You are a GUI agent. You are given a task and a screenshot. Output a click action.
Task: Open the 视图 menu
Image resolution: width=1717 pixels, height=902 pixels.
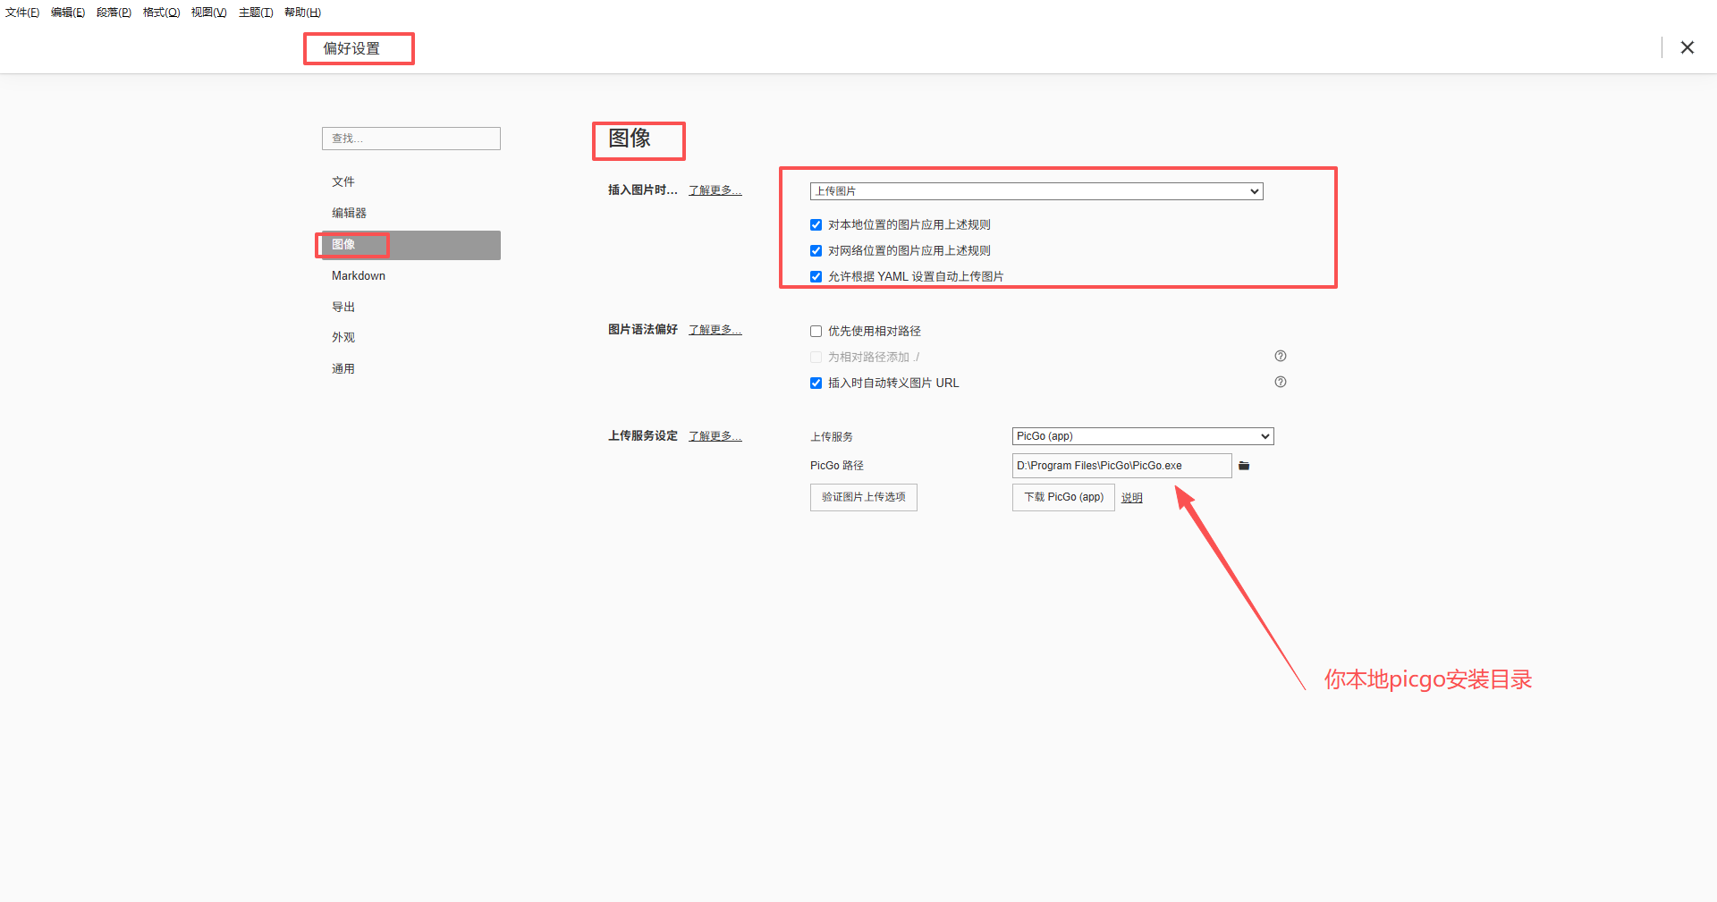click(208, 13)
